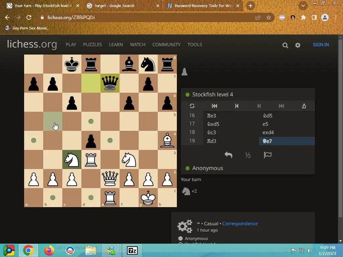
Task: Open Chrome from taskbar
Action: 28,250
